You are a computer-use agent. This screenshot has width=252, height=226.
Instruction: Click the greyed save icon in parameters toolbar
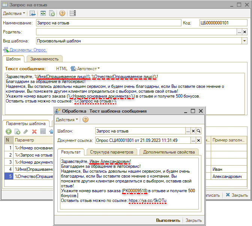coord(43,131)
